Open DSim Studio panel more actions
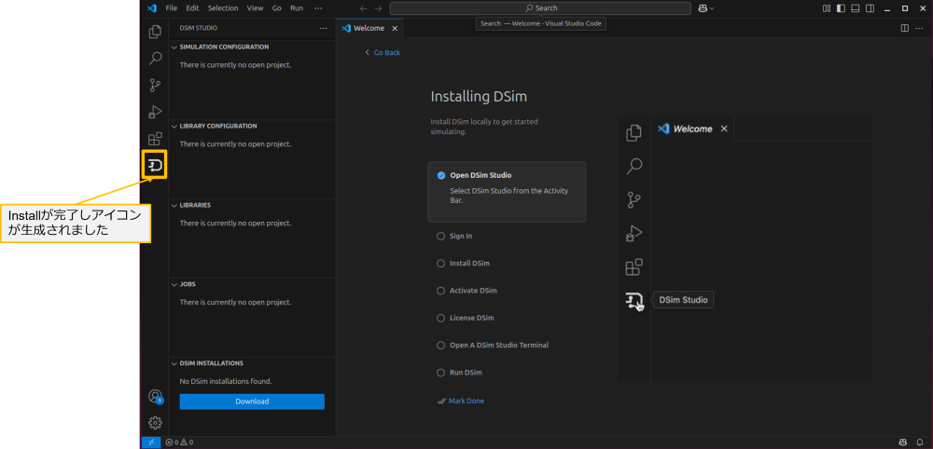This screenshot has width=933, height=449. click(323, 28)
